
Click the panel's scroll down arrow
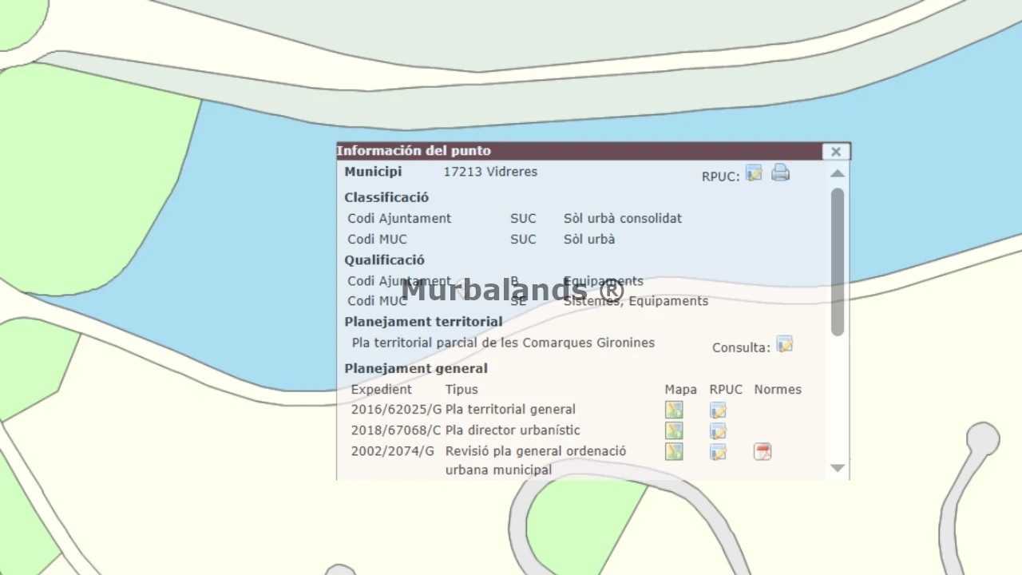[838, 468]
